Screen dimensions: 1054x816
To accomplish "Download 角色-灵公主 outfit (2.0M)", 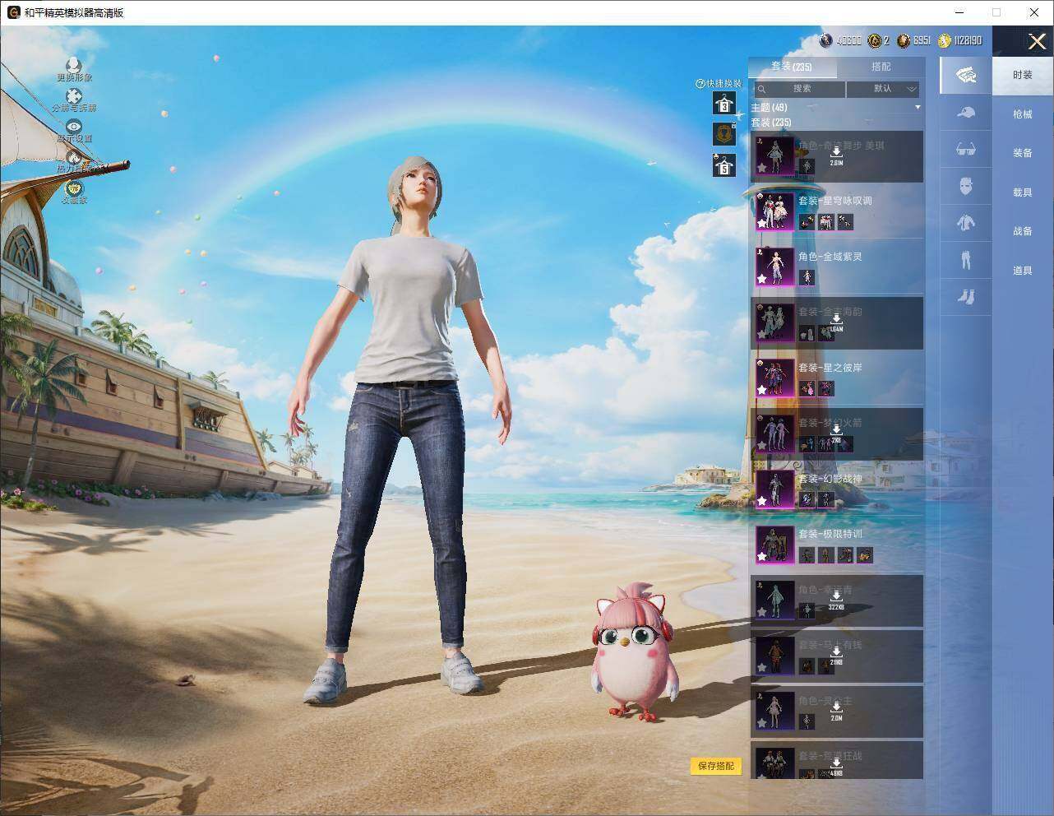I will click(x=836, y=712).
